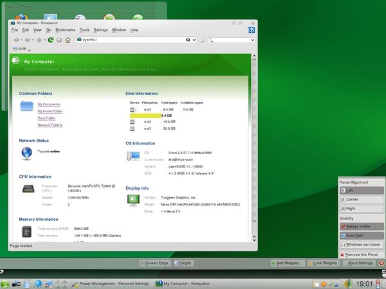
Task: Click the Forward navigation arrow
Action: coord(28,40)
